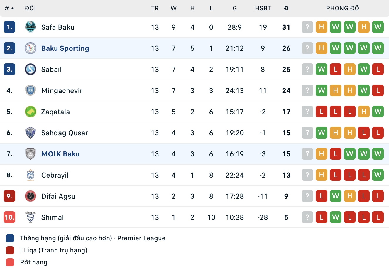The width and height of the screenshot is (389, 270).
Task: Click the Baku Sporting club crest
Action: (31, 48)
